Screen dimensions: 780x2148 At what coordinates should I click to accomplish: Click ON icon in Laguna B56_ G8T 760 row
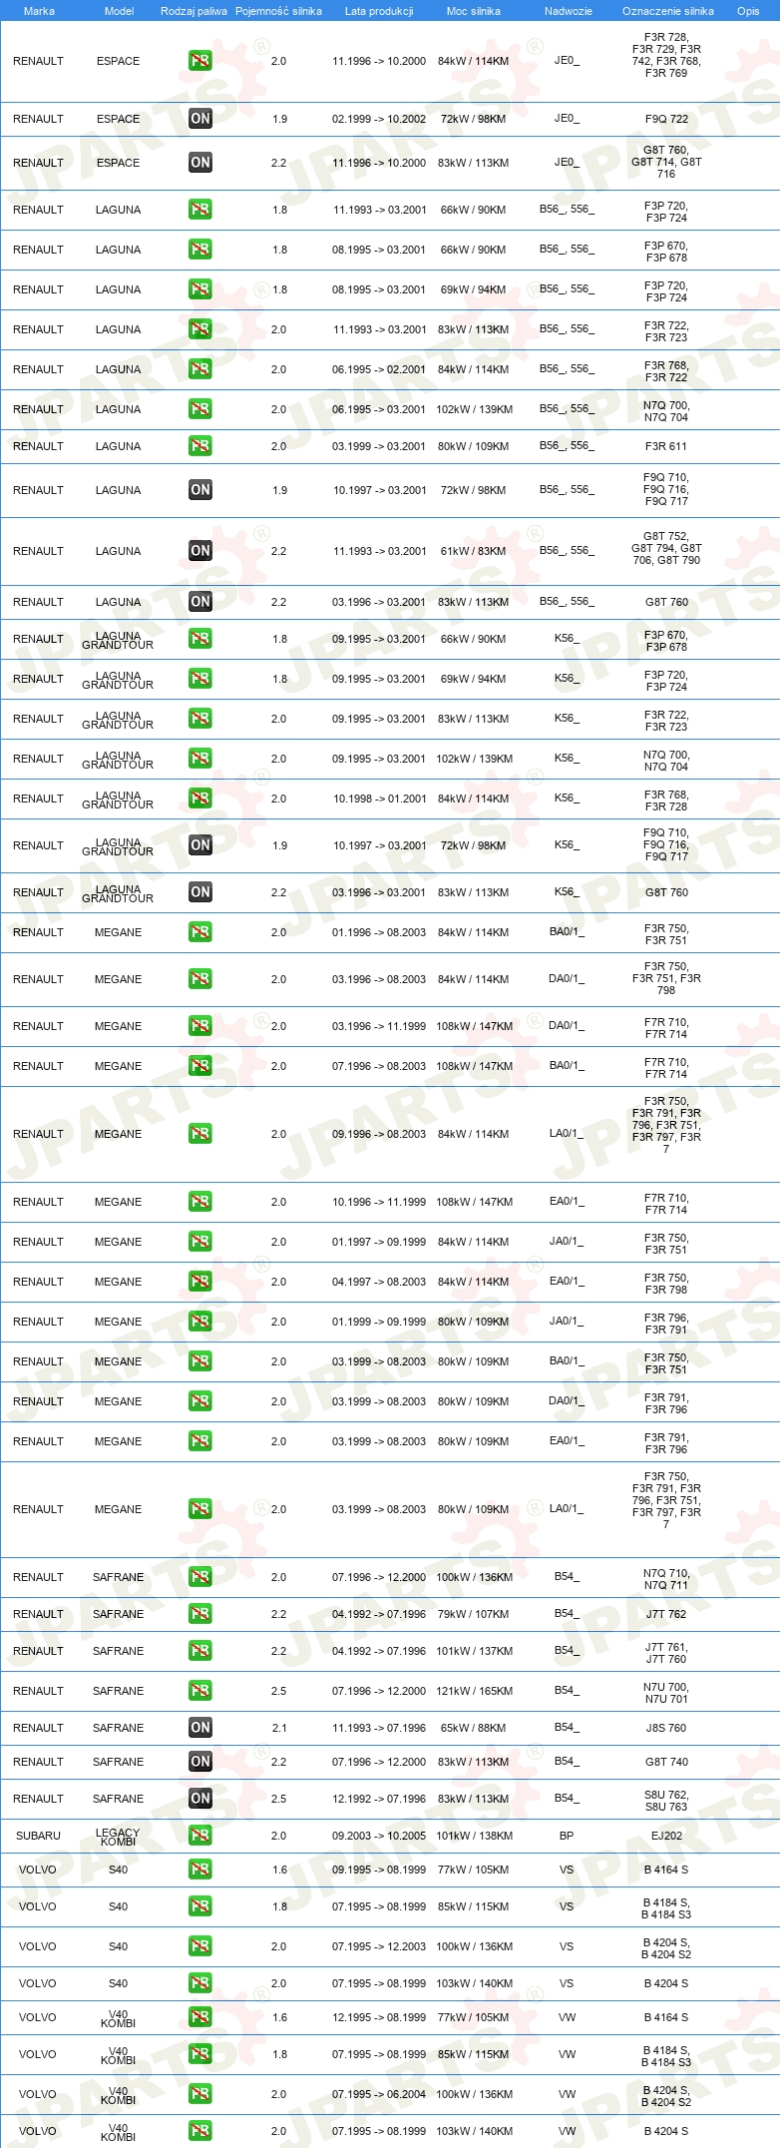coord(199,602)
